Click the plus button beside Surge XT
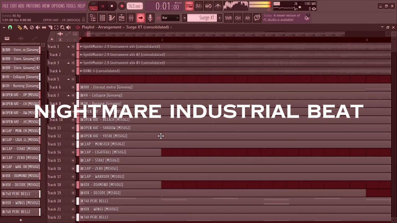This screenshot has height=223, width=397. pyautogui.click(x=220, y=18)
